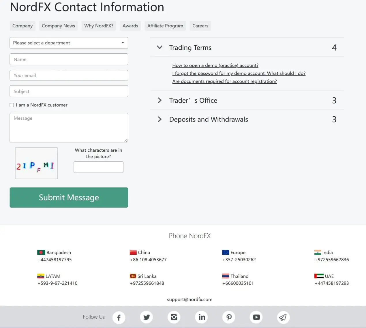Image resolution: width=366 pixels, height=328 pixels.
Task: Click the Sri Lanka flag icon
Action: [133, 276]
